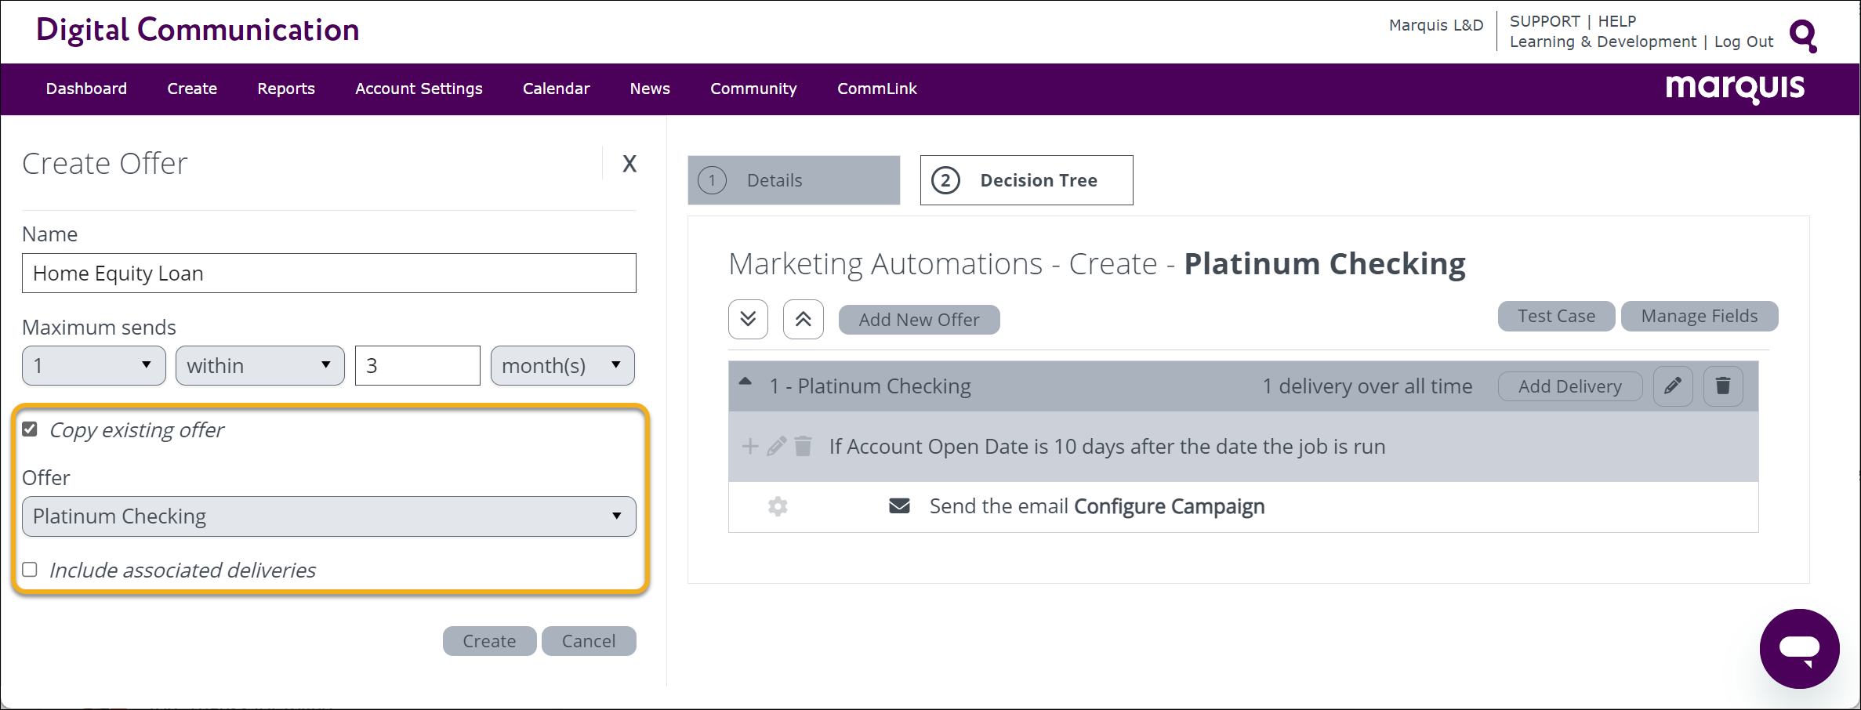Switch to the Details step tab

[x=794, y=180]
